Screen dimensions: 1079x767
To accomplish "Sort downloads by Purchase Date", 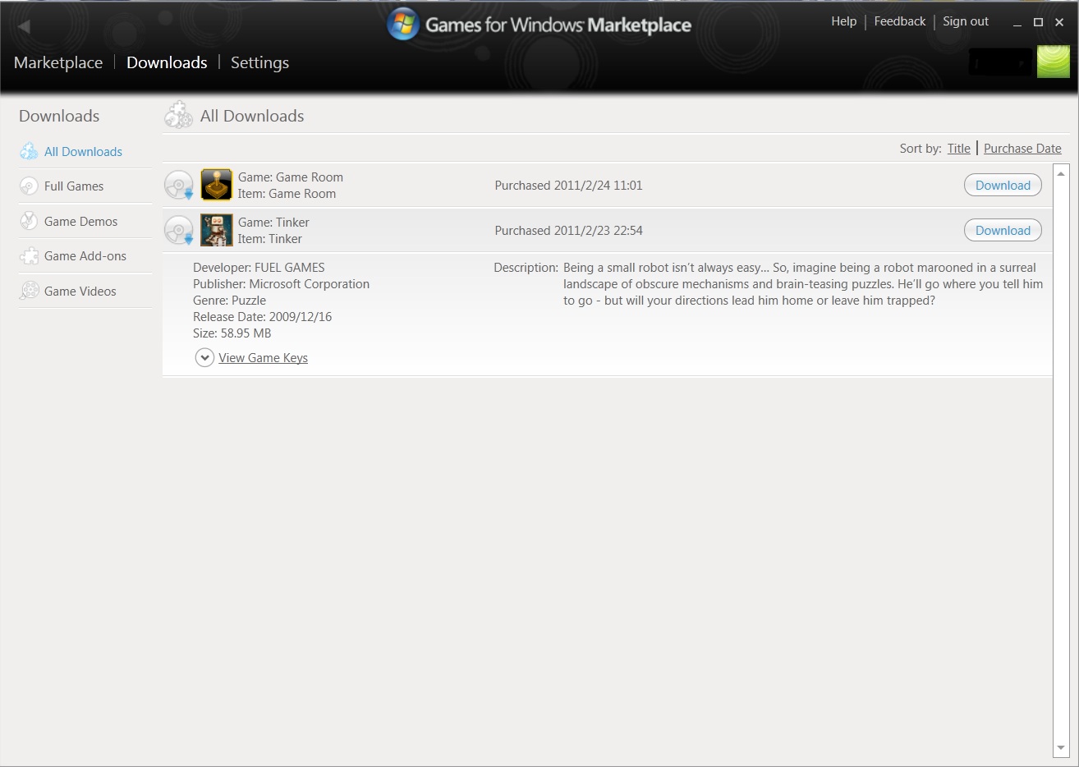I will (1022, 149).
